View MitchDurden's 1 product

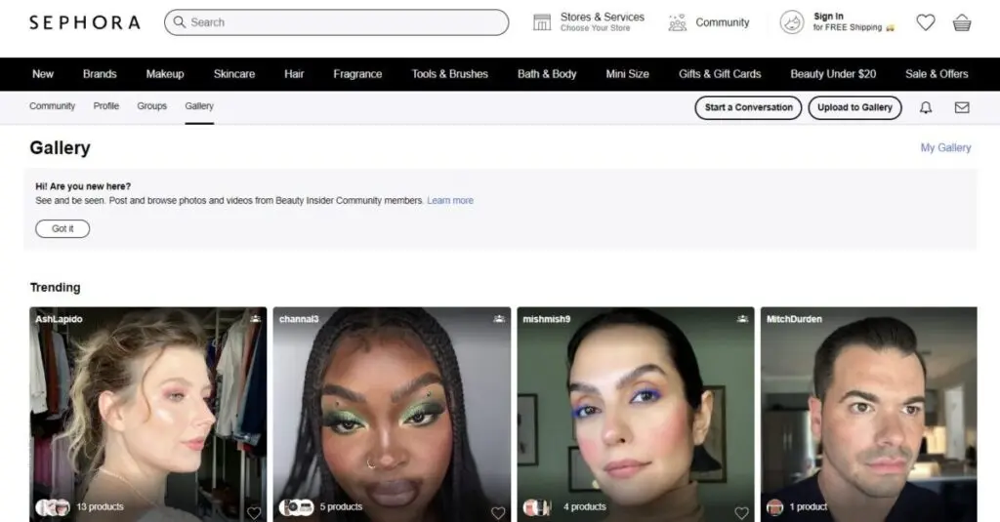pos(808,506)
